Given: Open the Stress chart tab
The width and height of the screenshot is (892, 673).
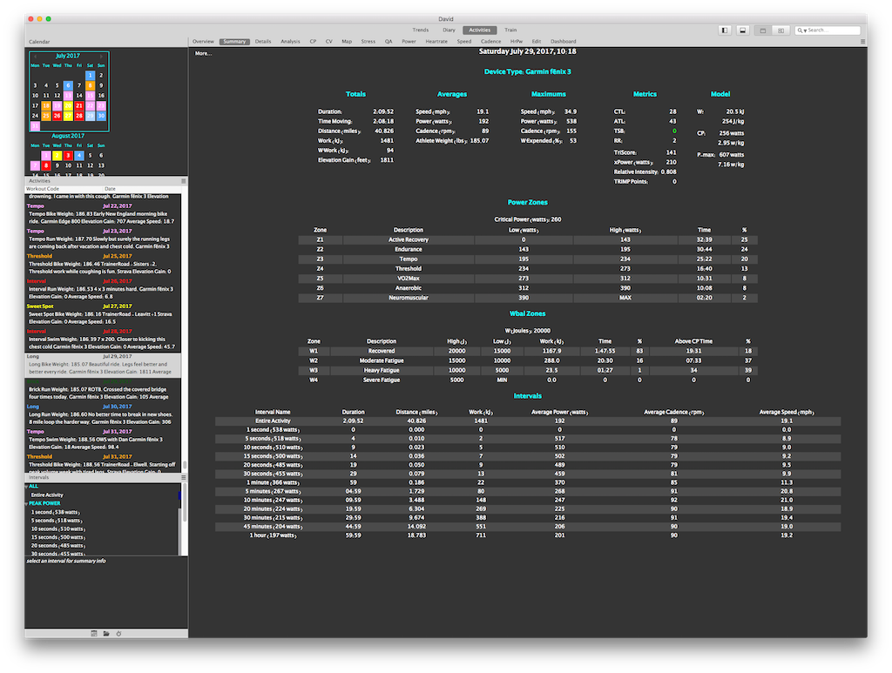Looking at the screenshot, I should pyautogui.click(x=368, y=41).
